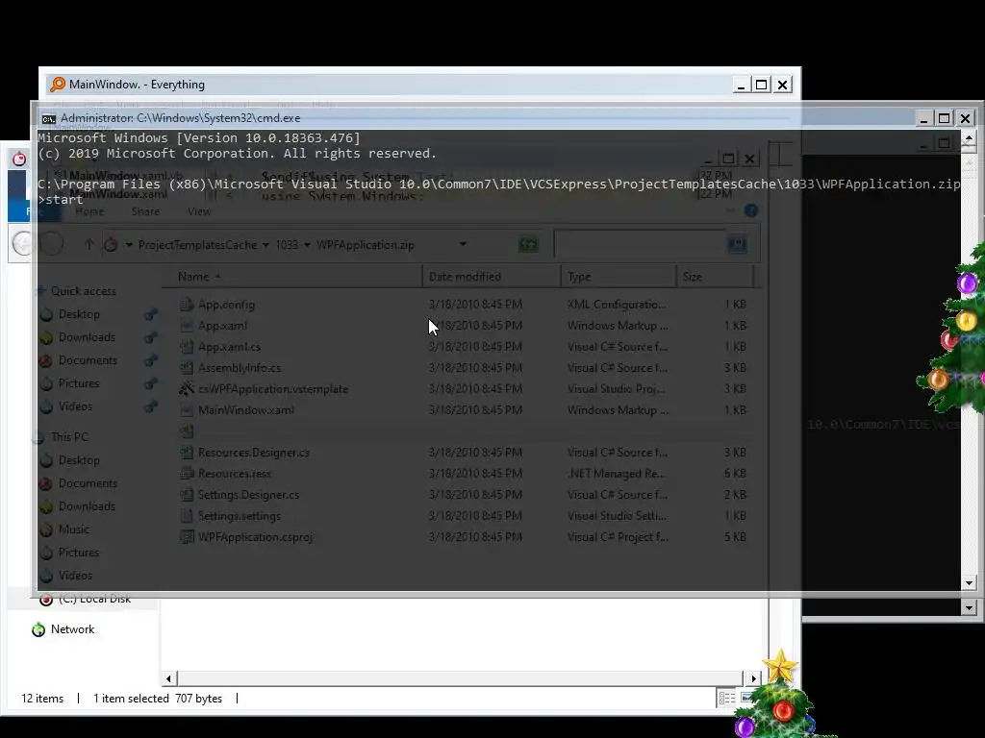Click the csWPFApplication.vstemplate file icon
Viewport: 985px width, 738px height.
(186, 389)
